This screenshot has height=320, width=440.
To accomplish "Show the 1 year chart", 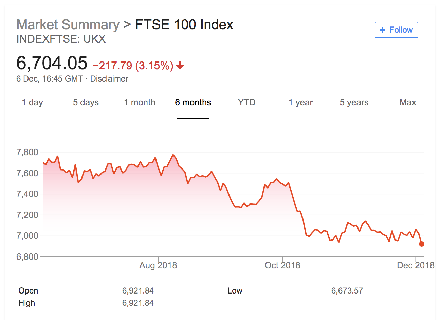I will click(300, 103).
